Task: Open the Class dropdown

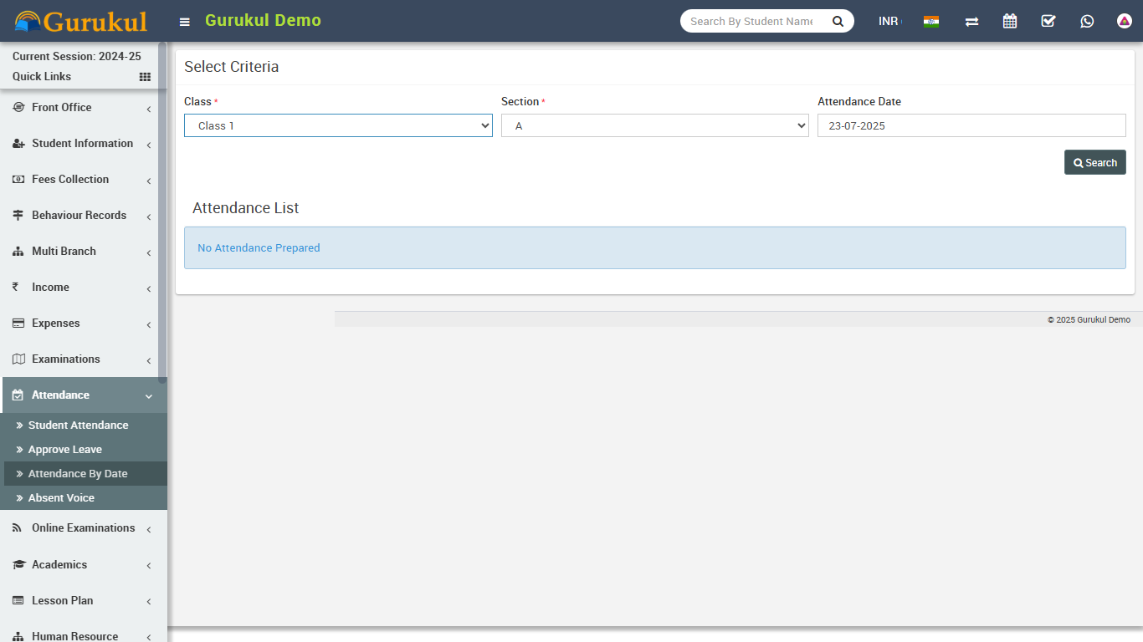Action: [338, 125]
